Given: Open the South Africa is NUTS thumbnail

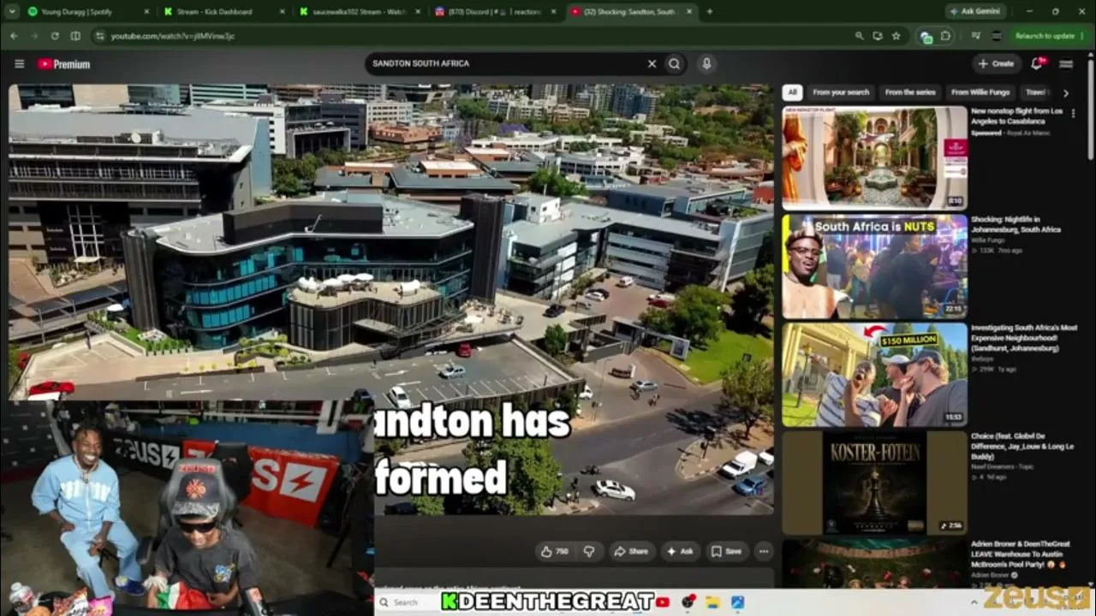Looking at the screenshot, I should [874, 266].
